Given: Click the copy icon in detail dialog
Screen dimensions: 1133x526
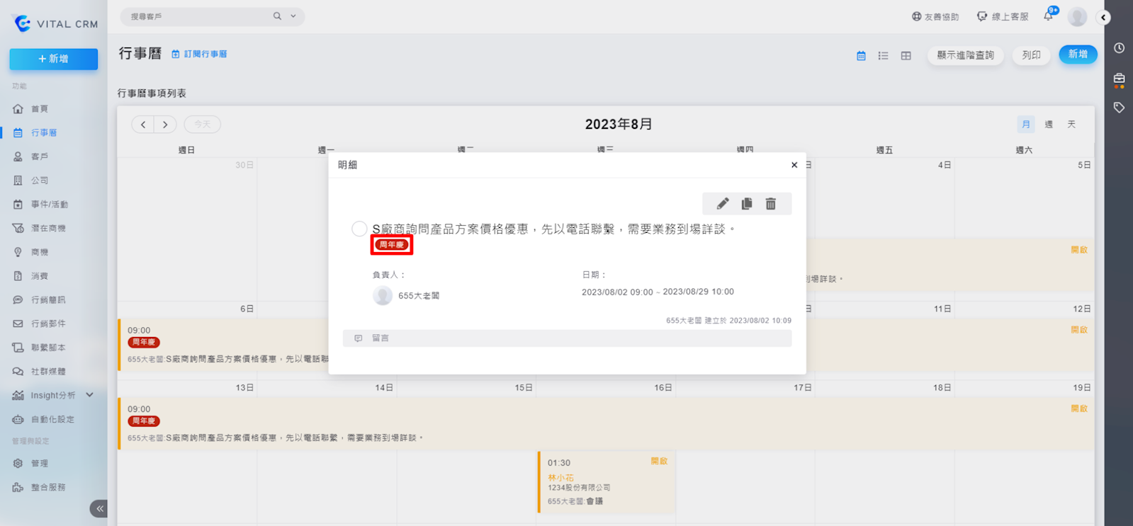Looking at the screenshot, I should click(x=747, y=204).
